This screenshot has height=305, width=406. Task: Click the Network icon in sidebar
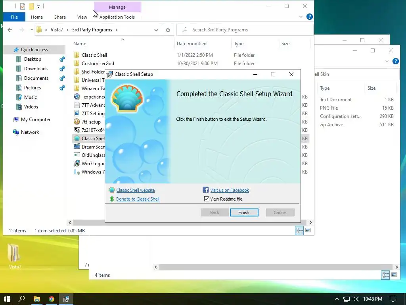[x=16, y=132]
